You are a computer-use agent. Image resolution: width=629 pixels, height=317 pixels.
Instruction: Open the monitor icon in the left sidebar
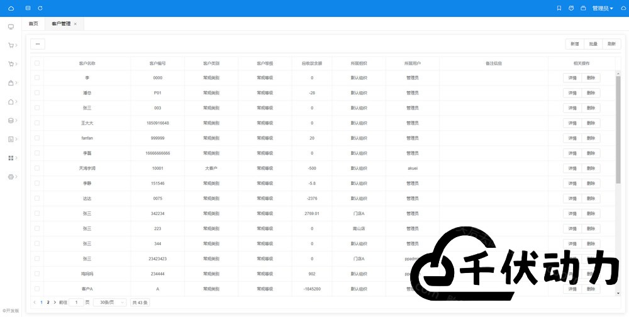[x=11, y=27]
